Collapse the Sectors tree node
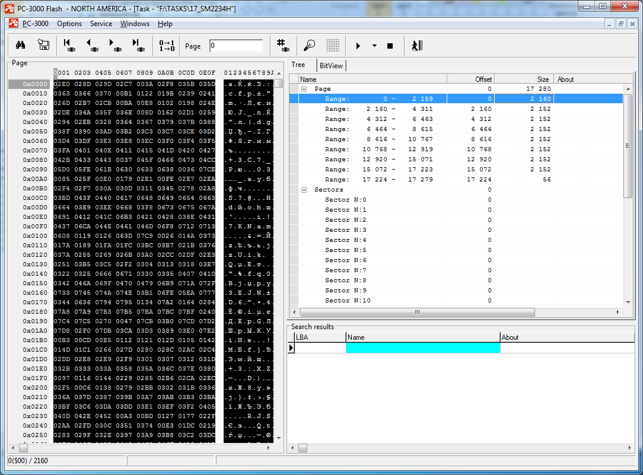Image resolution: width=643 pixels, height=475 pixels. pyautogui.click(x=304, y=190)
